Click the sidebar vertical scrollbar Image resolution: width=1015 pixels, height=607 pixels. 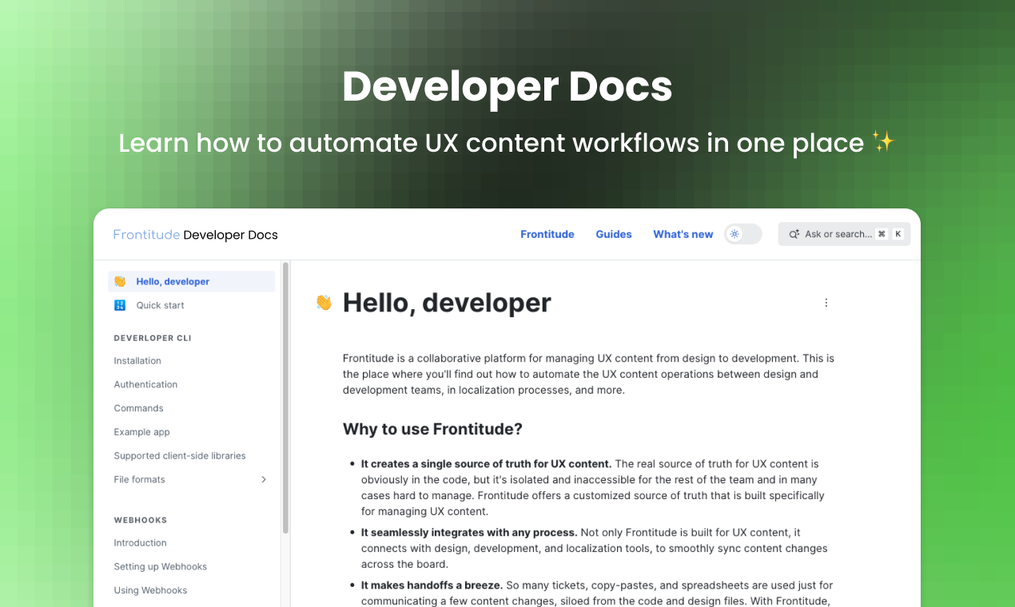coord(285,398)
